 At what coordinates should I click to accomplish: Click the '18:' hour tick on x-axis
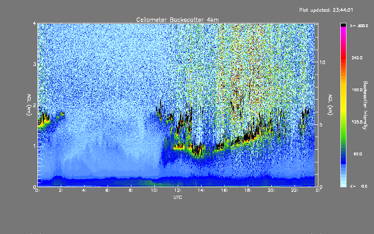[x=248, y=190]
